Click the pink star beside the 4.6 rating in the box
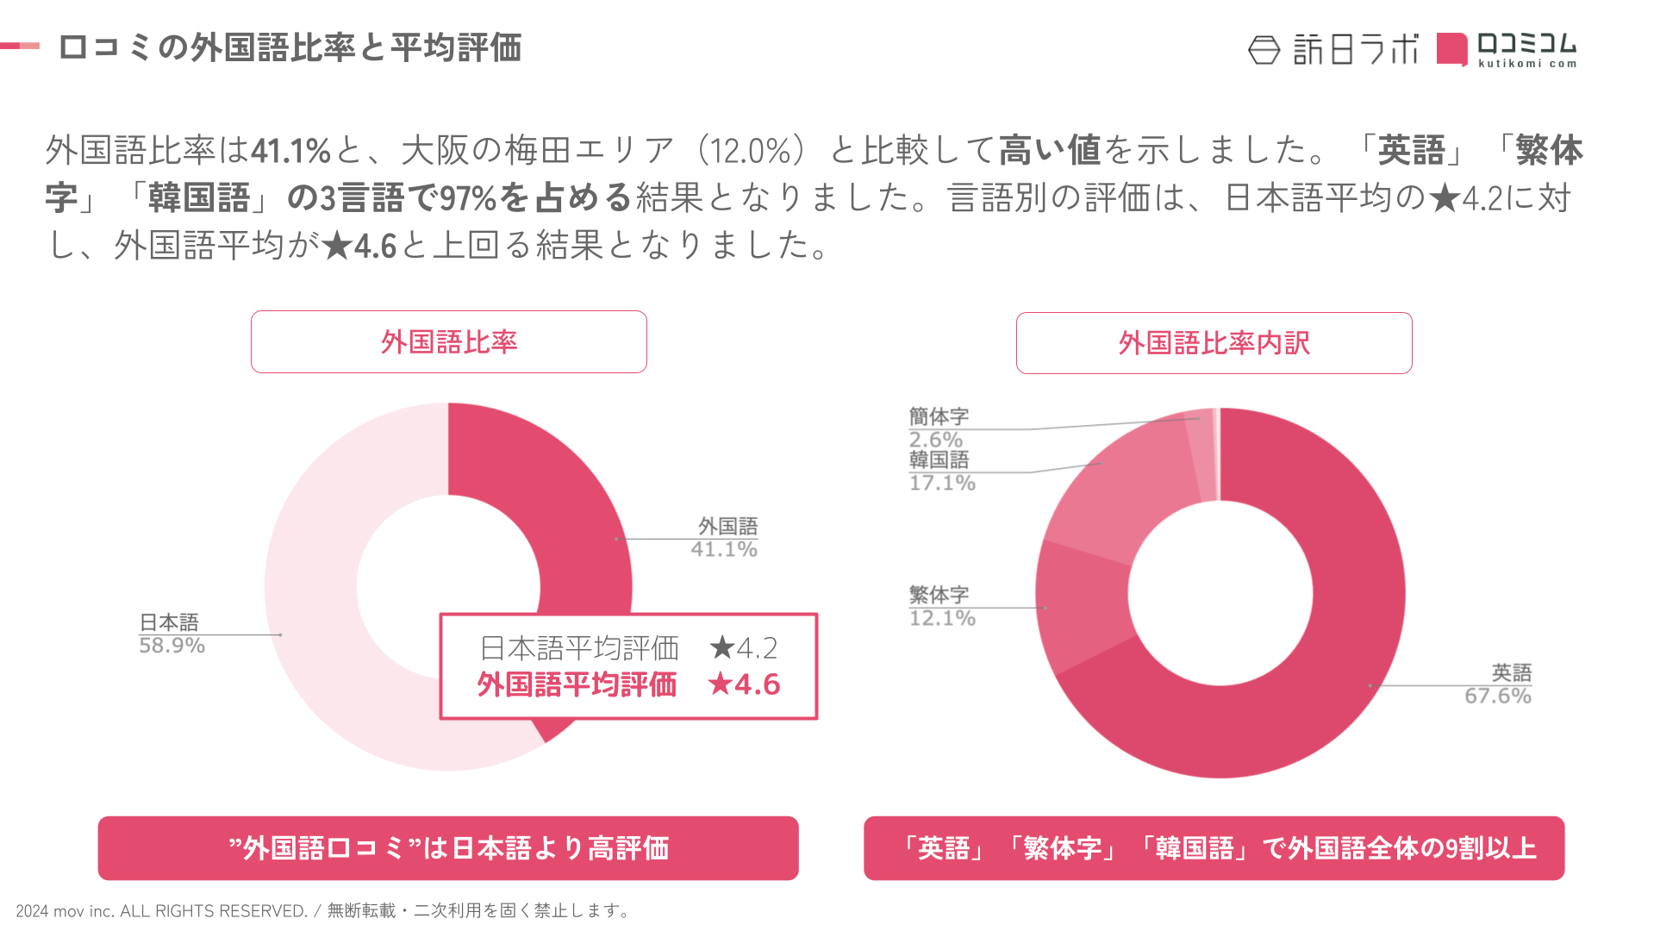Screen dimensions: 1654x931 pos(720,684)
